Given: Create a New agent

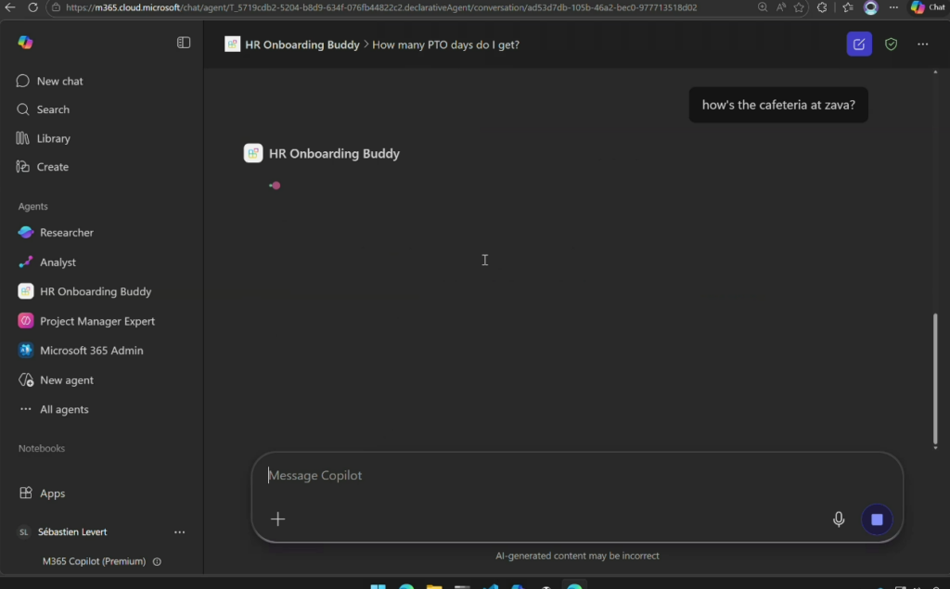Looking at the screenshot, I should (56, 380).
